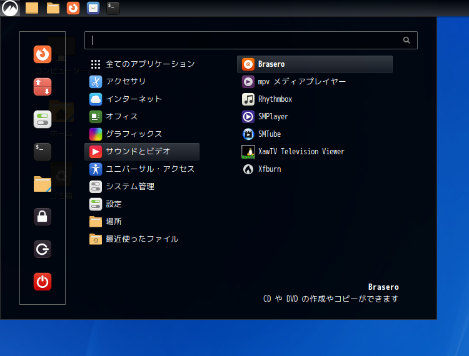Open the show-desktop folder icon in the panel
Viewport: 469px width, 356px height.
(32, 8)
